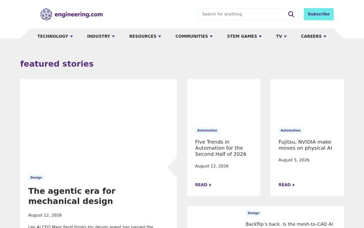Expand the TV dropdown arrow
This screenshot has height=228, width=364.
285,36
